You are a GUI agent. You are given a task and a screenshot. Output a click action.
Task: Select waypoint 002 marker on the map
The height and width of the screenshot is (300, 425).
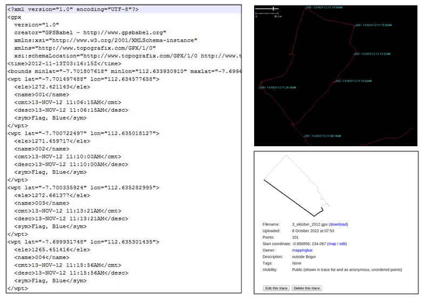click(353, 81)
